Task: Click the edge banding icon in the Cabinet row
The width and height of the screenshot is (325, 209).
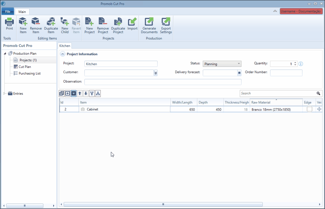Action: [310, 109]
